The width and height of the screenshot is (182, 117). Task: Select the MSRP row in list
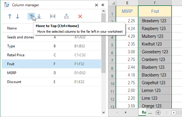[x=51, y=73]
